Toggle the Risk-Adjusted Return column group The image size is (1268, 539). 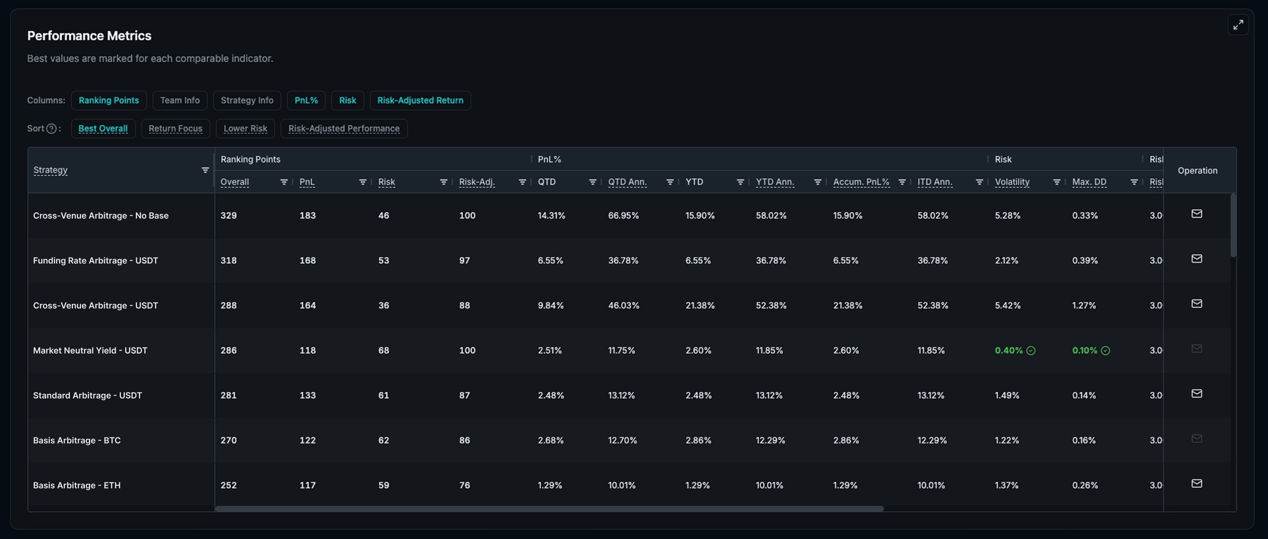click(420, 100)
